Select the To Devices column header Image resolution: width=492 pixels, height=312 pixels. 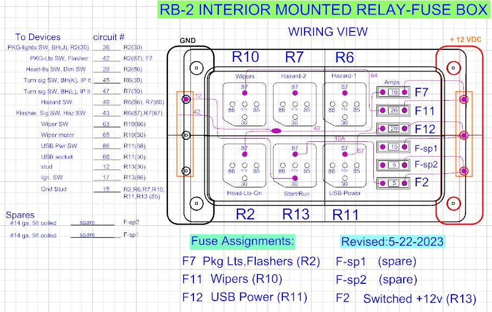tap(38, 37)
